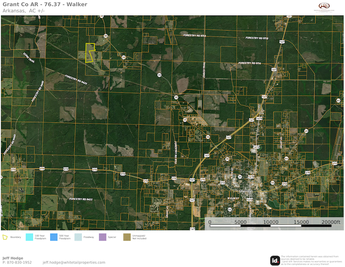Viewport: 345px width, 267px height.
Task: Click the Unmapped/Not Included legend swatch
Action: point(127,237)
